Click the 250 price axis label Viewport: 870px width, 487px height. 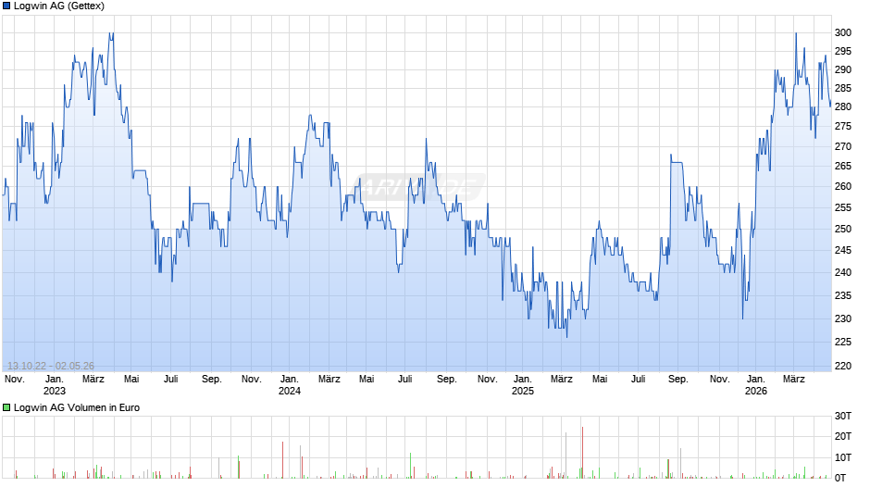pyautogui.click(x=843, y=230)
